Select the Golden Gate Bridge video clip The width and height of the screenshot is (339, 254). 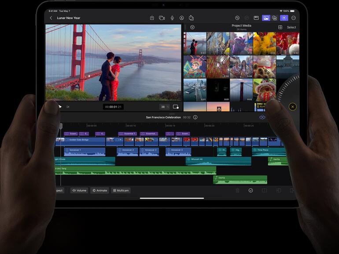(x=80, y=142)
